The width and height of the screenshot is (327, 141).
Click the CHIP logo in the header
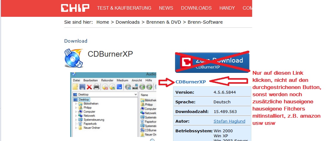pos(75,8)
